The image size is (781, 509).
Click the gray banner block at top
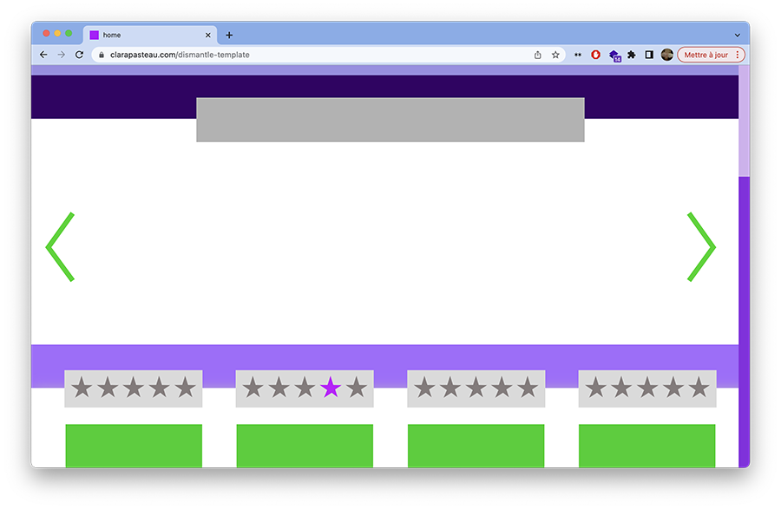click(390, 120)
